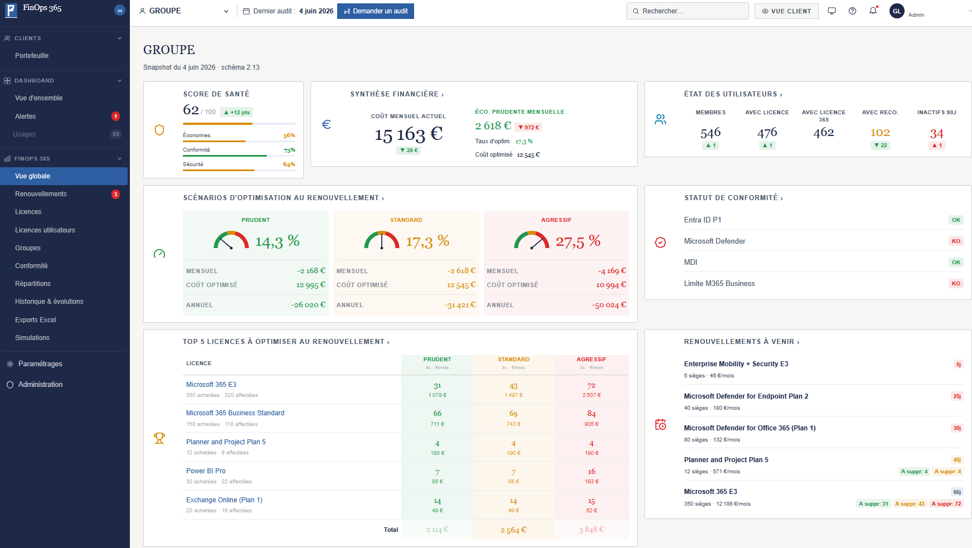Click the Standard total 2 564 €

coord(513,530)
